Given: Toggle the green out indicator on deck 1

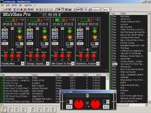Looking at the screenshot, I should pos(22,40).
